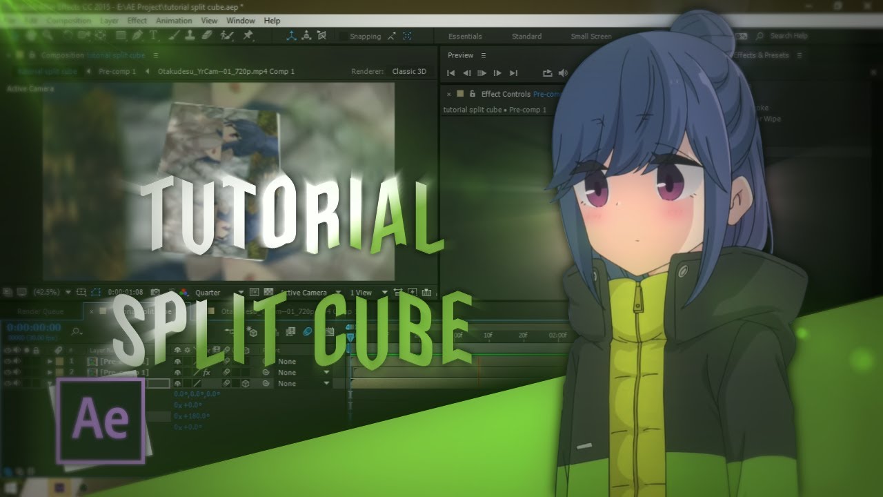883x497 pixels.
Task: Select the Standard workspace
Action: [x=526, y=36]
